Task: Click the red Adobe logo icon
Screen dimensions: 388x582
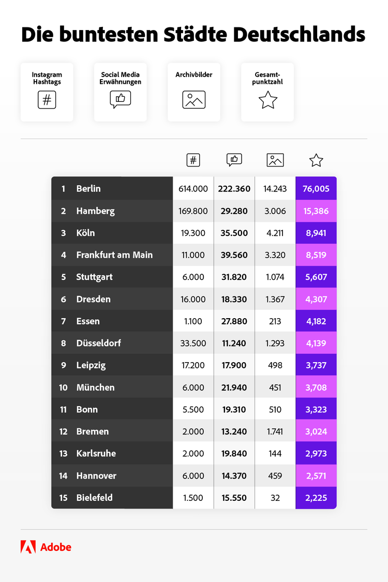Action: point(28,547)
